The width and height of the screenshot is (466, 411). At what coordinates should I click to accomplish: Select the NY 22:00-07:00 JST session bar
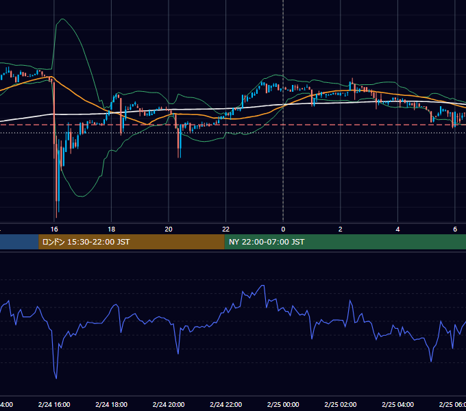pyautogui.click(x=345, y=242)
